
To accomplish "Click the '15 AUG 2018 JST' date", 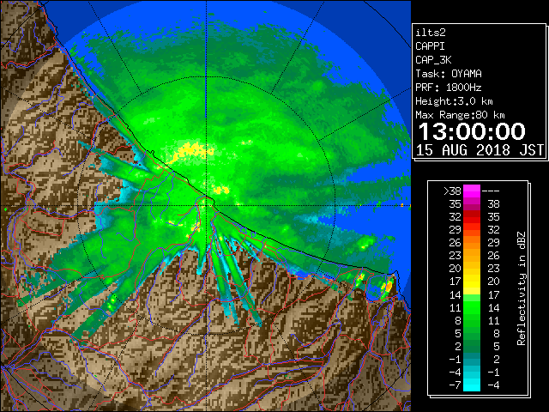I will click(x=480, y=150).
